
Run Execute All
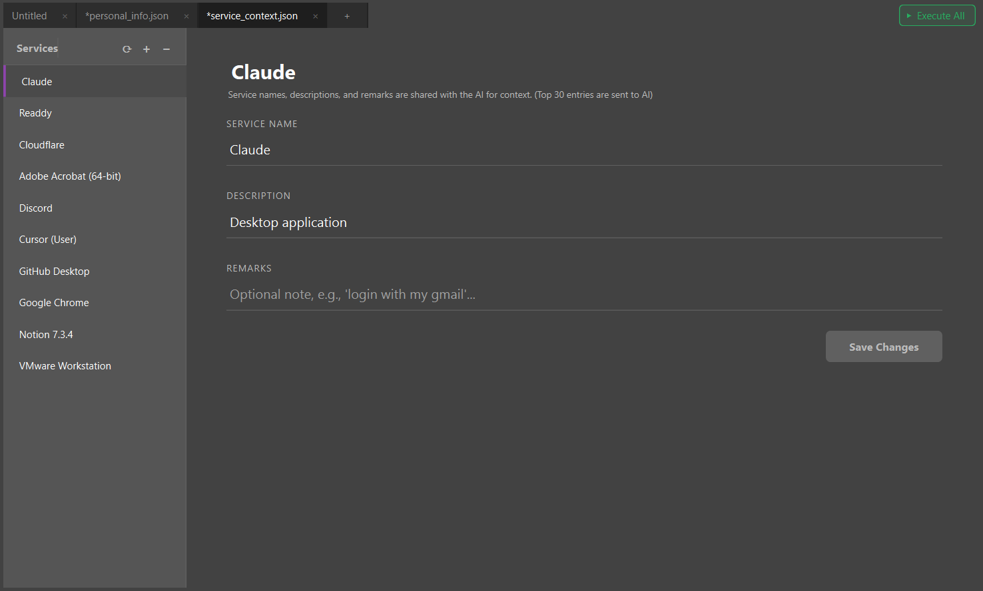(x=937, y=15)
